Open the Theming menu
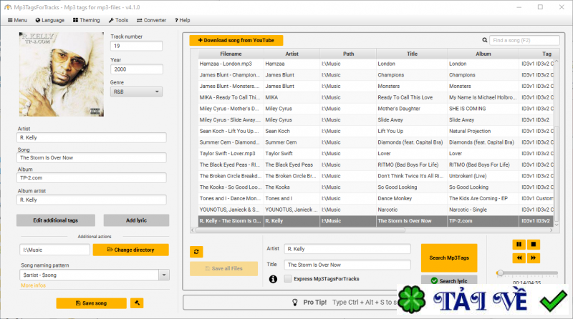The width and height of the screenshot is (573, 319). 86,20
